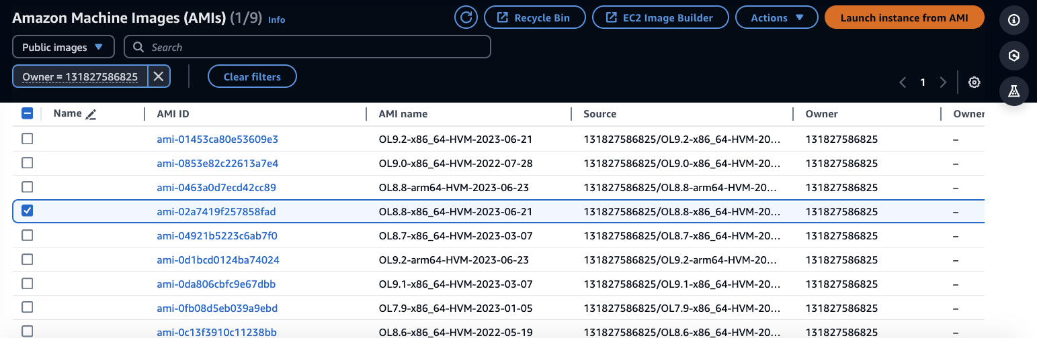Open AMI ami-02a7419f257858fad link

click(216, 212)
